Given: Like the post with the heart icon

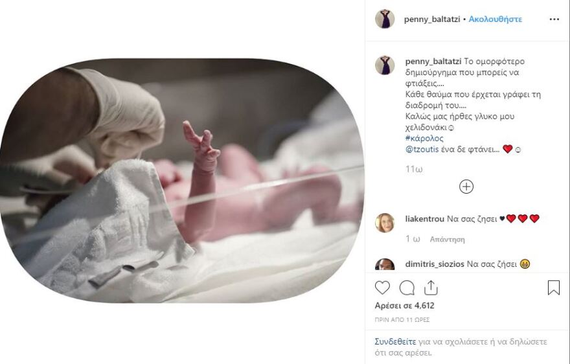Looking at the screenshot, I should tap(382, 288).
